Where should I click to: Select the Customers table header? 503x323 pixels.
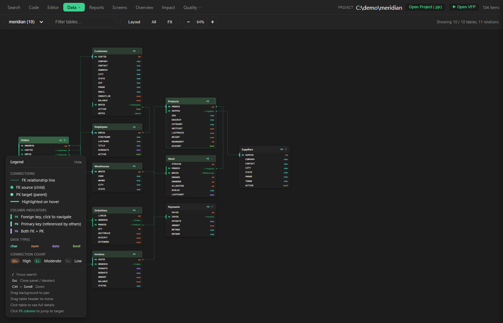[x=117, y=51]
